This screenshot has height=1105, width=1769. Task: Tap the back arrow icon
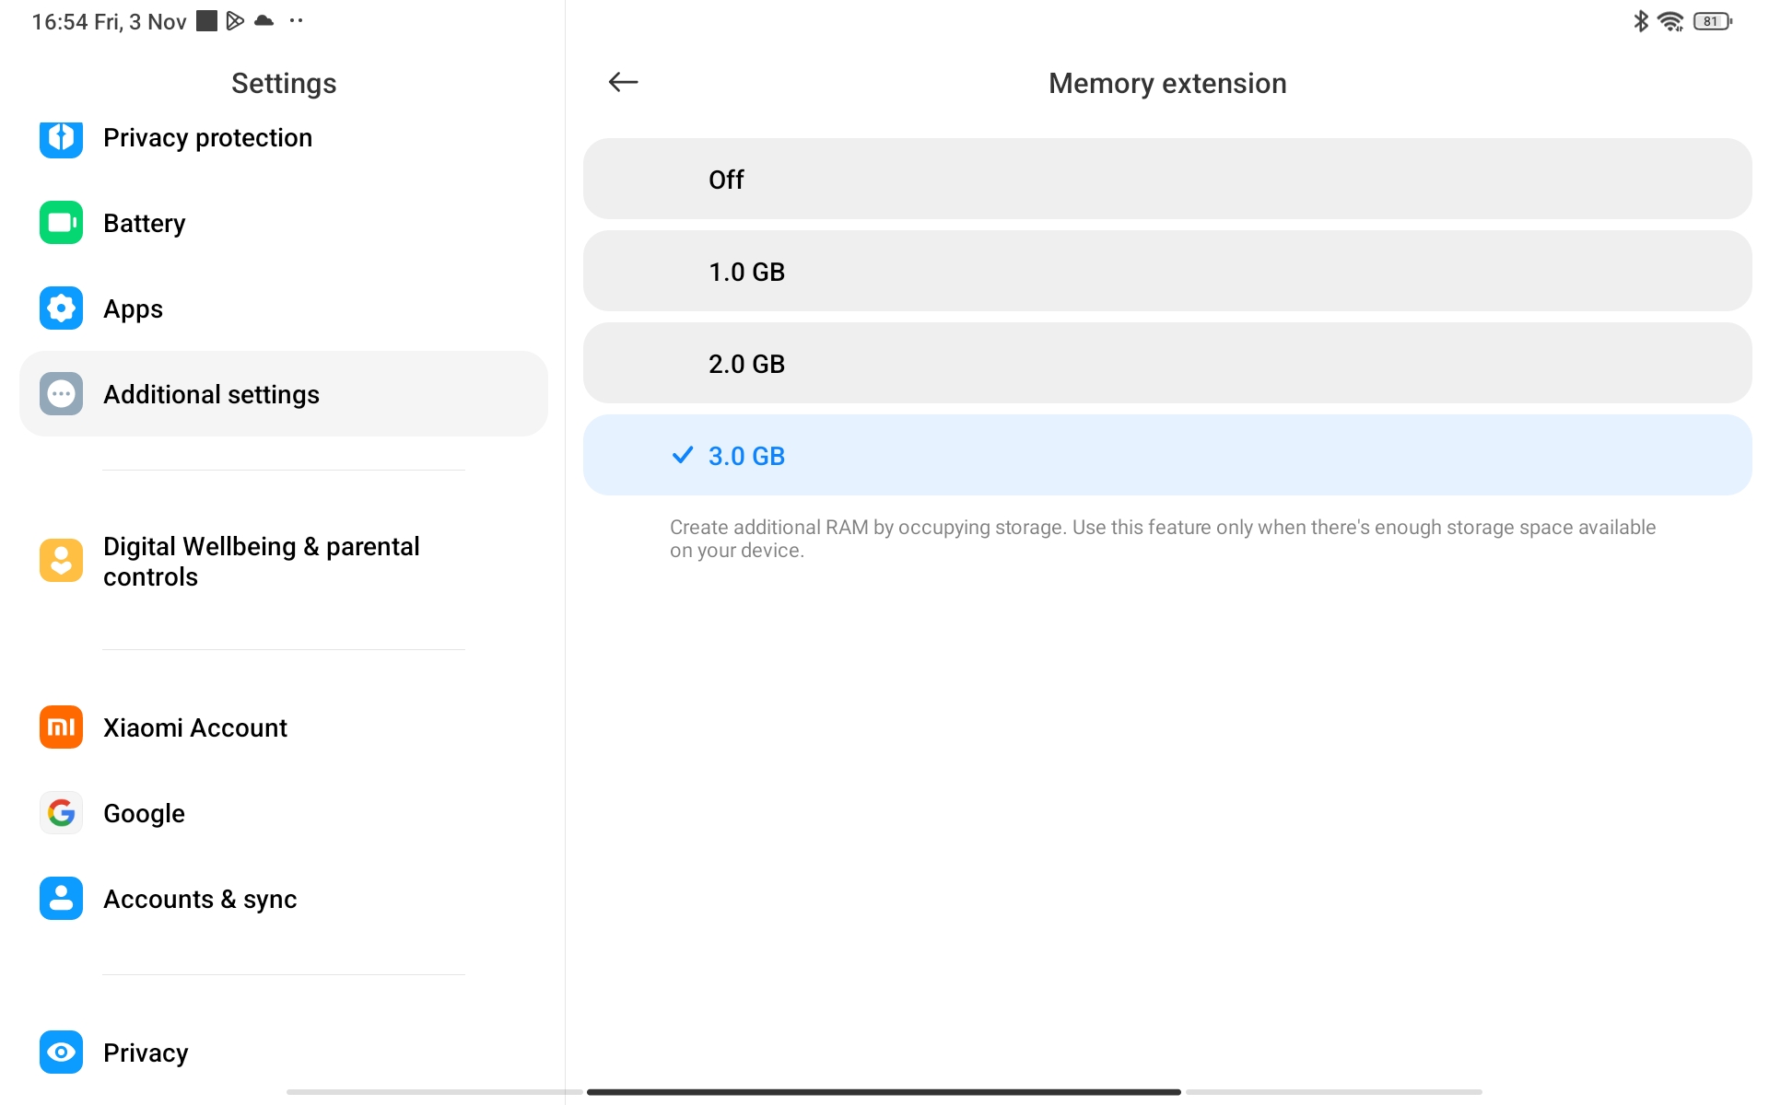(623, 83)
